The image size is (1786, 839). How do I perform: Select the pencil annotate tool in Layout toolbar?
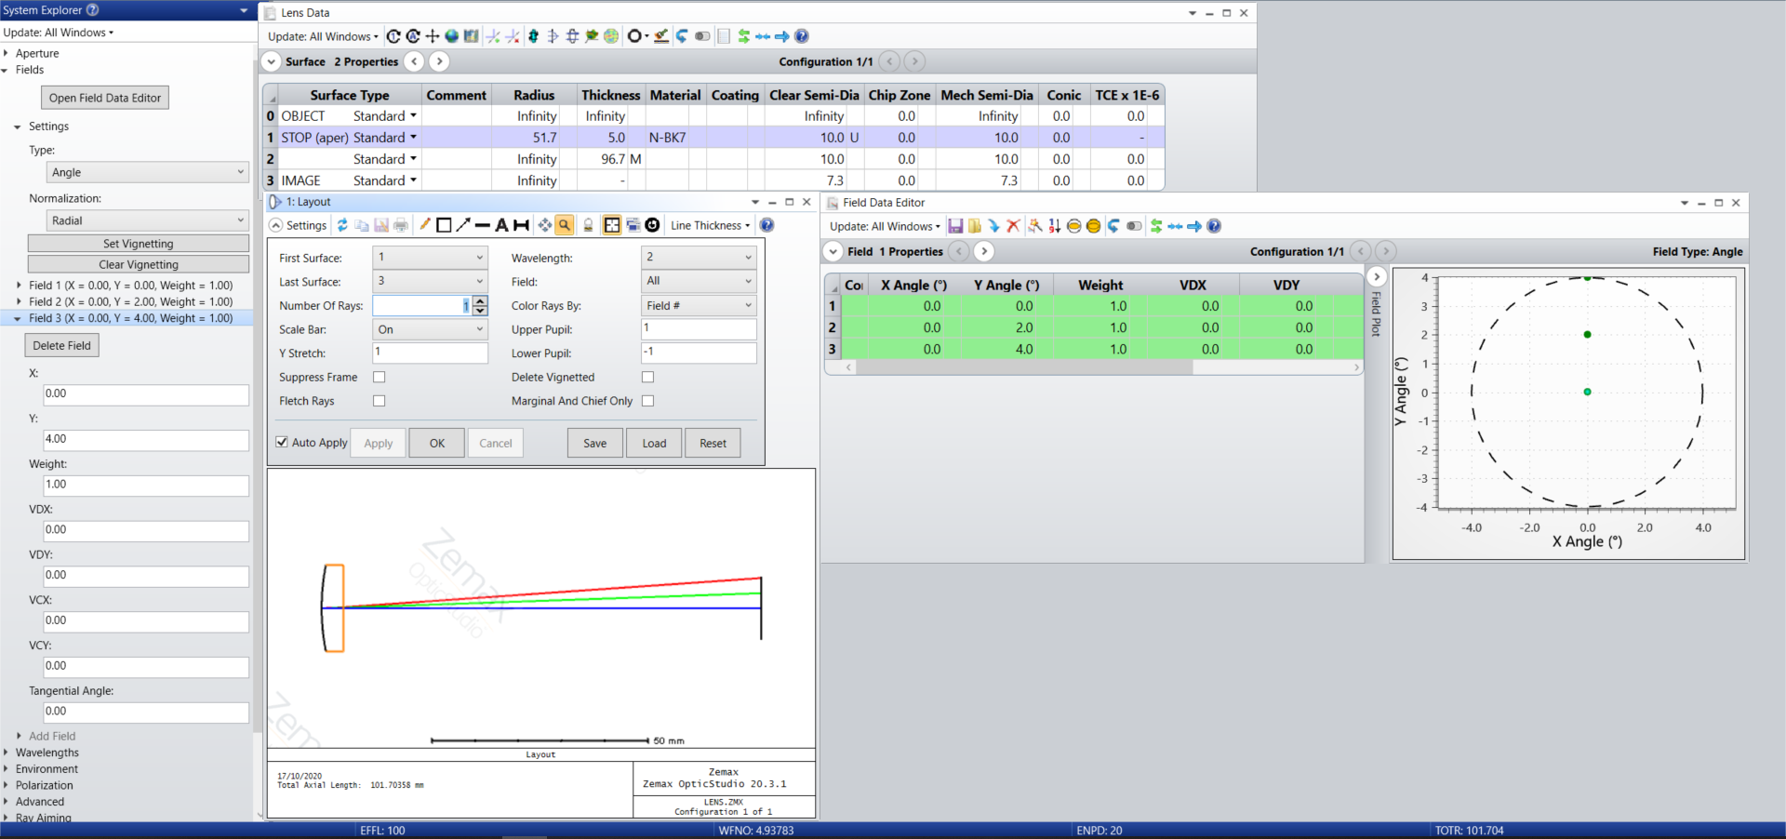point(425,225)
